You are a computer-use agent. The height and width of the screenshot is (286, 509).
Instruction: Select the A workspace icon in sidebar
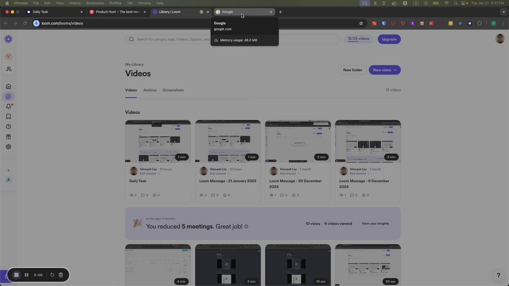pyautogui.click(x=8, y=180)
